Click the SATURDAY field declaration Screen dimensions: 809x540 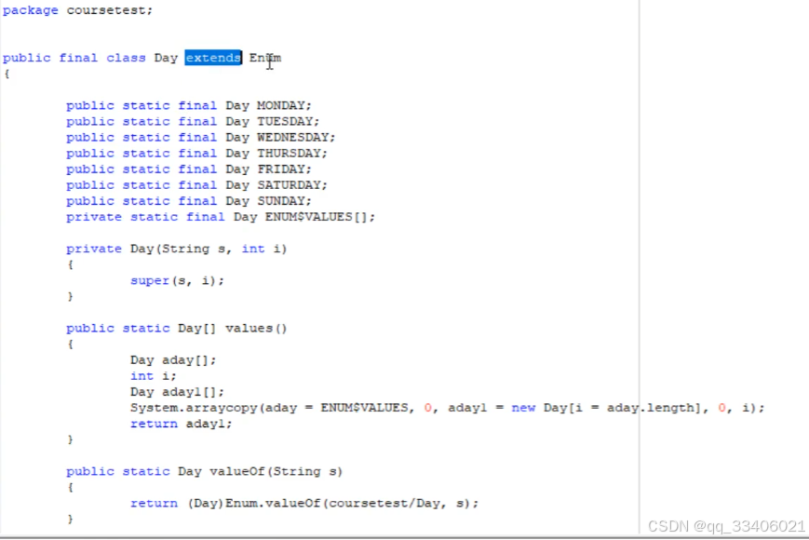tap(196, 185)
